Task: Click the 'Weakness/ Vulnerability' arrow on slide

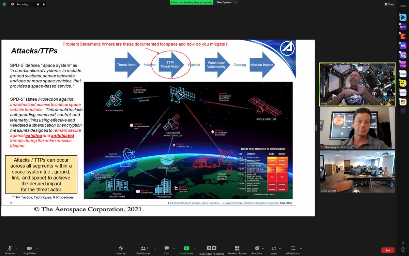Action: click(217, 65)
